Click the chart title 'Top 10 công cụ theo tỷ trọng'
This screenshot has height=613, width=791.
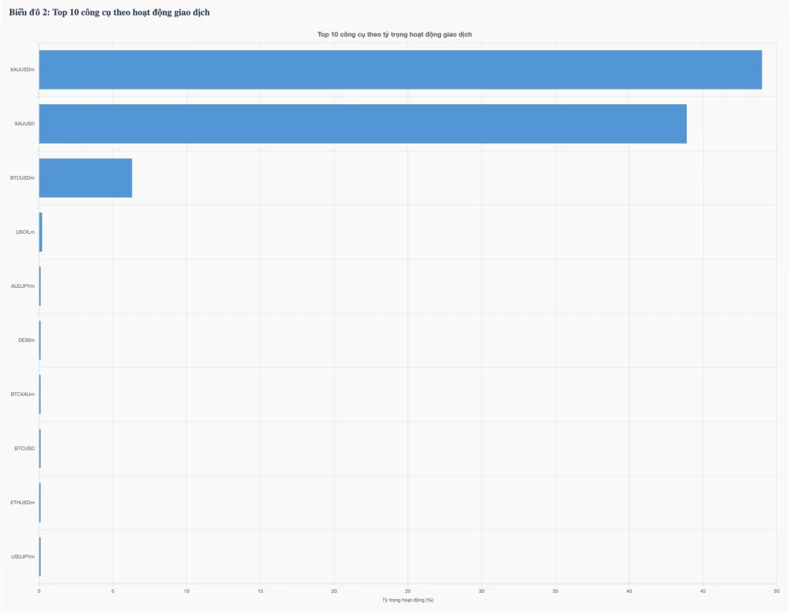(x=395, y=35)
